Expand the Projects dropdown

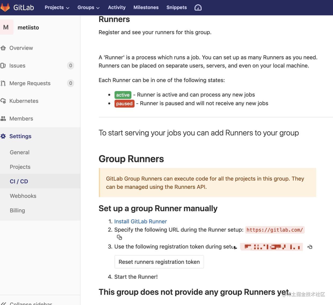coord(57,7)
